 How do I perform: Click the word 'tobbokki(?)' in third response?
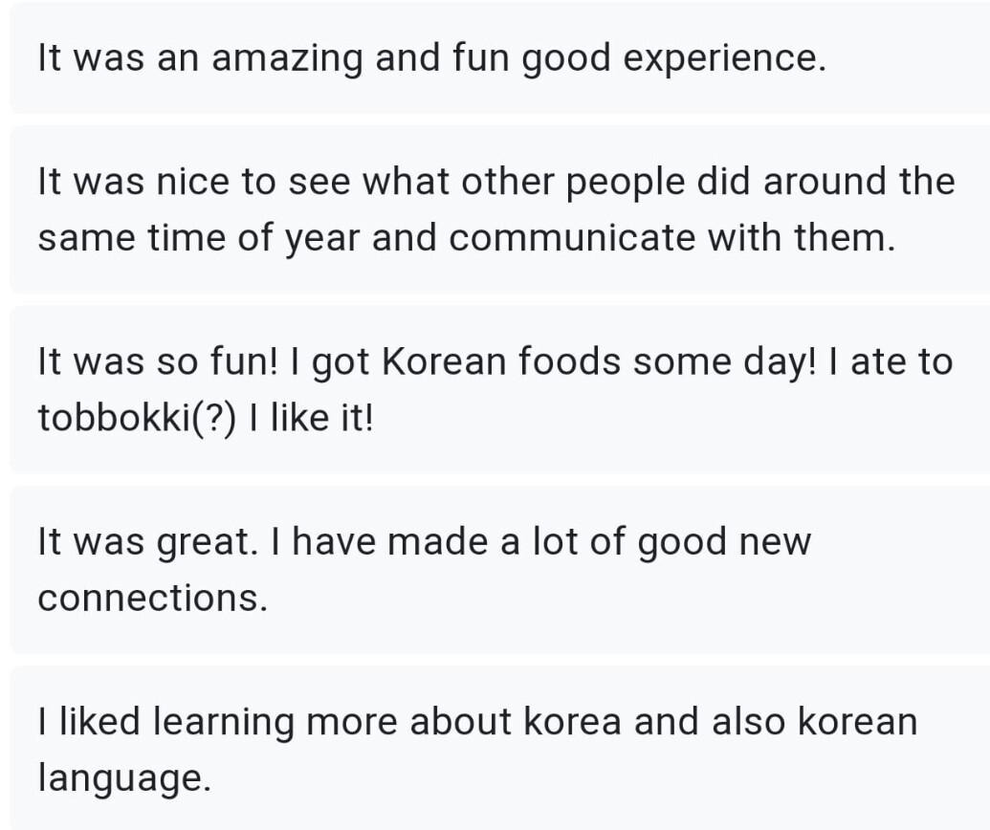137,418
